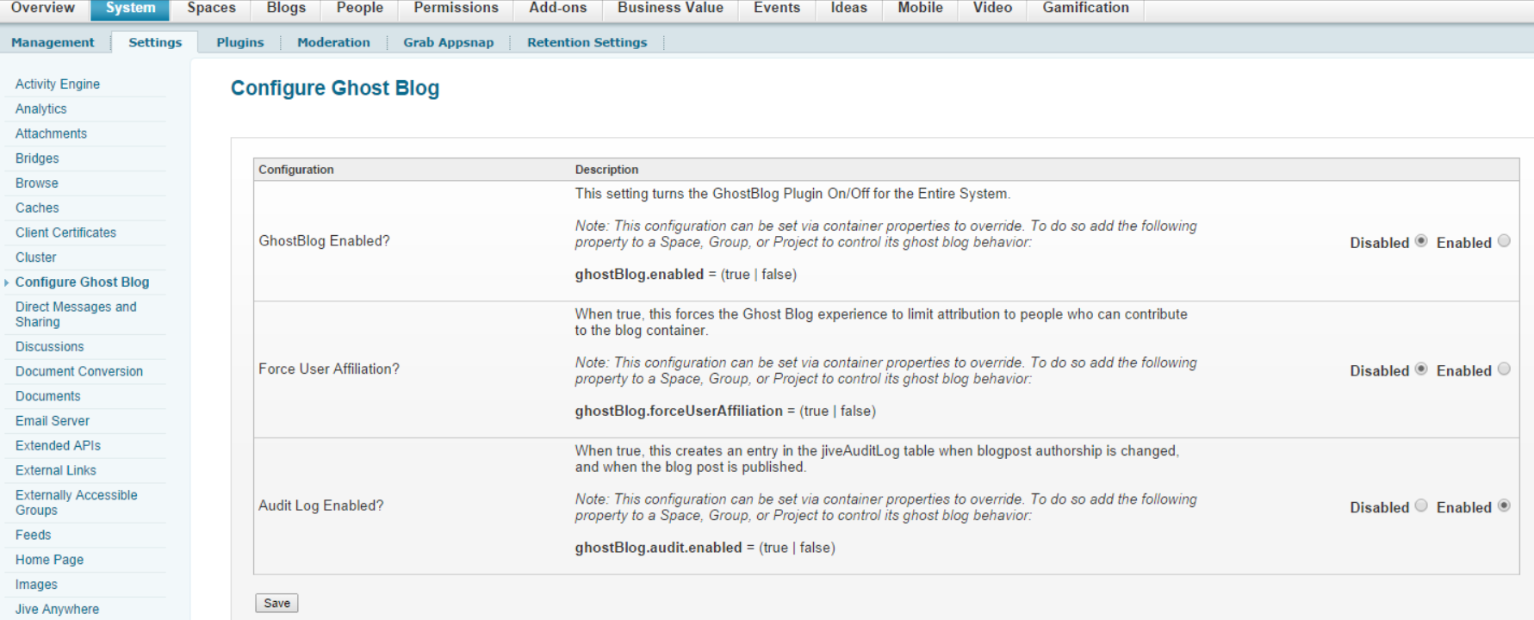The height and width of the screenshot is (620, 1534).
Task: Click the Configuration column header
Action: [296, 170]
